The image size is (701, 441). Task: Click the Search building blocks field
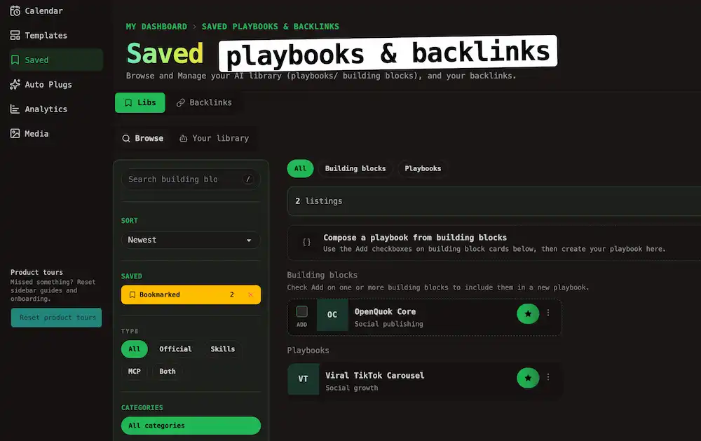tap(191, 179)
